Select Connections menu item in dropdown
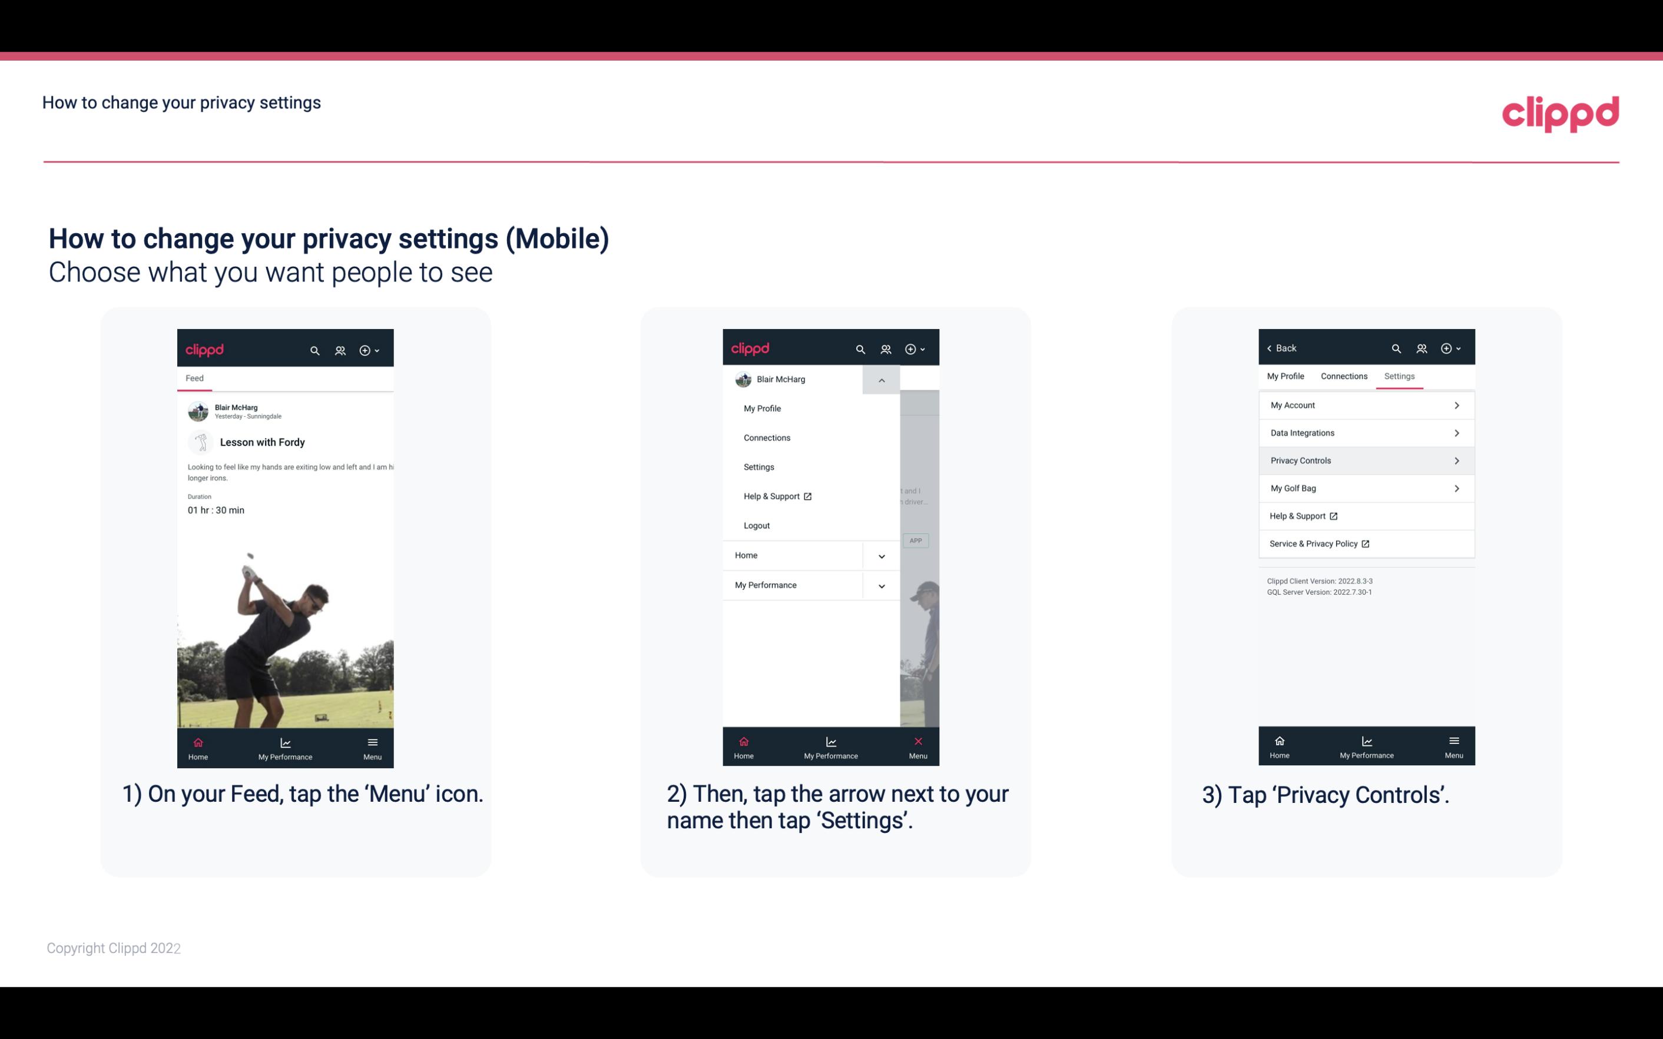 tap(766, 437)
